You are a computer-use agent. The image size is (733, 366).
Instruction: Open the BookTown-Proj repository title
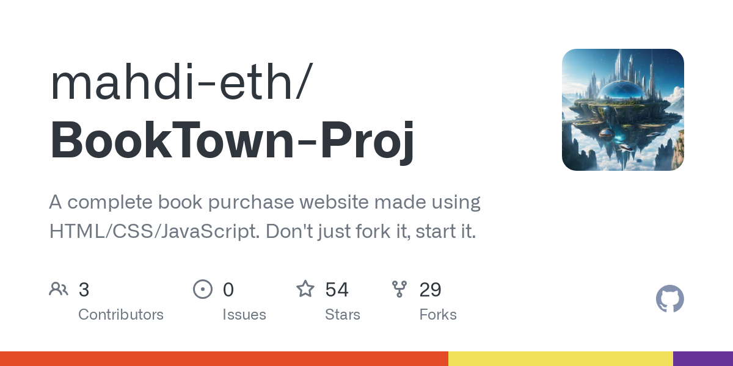point(232,140)
